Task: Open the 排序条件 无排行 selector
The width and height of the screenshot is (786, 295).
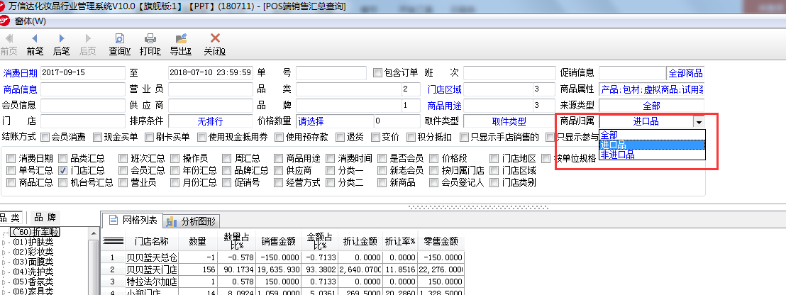Action: 211,121
